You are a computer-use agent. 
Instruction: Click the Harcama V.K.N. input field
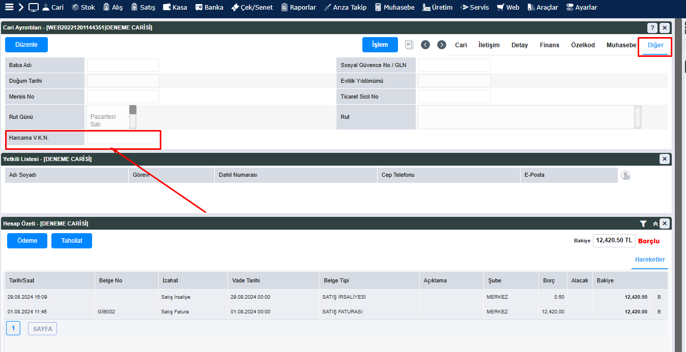click(x=123, y=138)
